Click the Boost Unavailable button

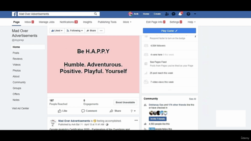point(125,102)
